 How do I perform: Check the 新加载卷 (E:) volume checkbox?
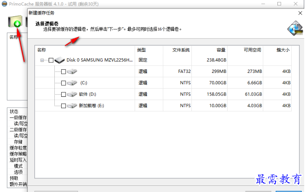63,106
